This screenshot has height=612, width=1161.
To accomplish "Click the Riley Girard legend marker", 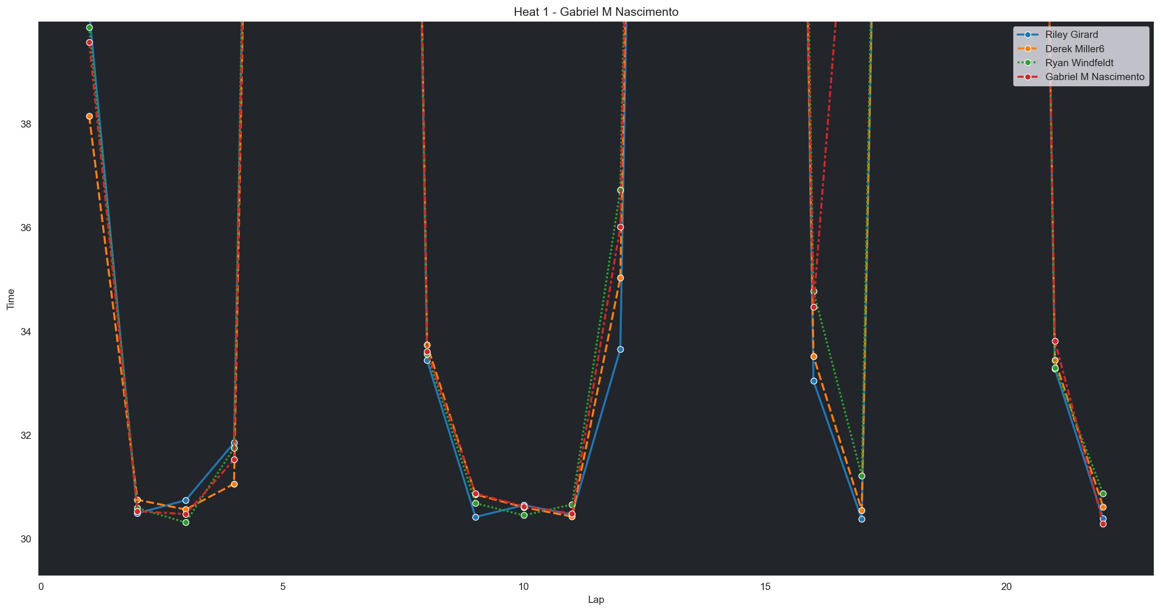I will 1027,35.
